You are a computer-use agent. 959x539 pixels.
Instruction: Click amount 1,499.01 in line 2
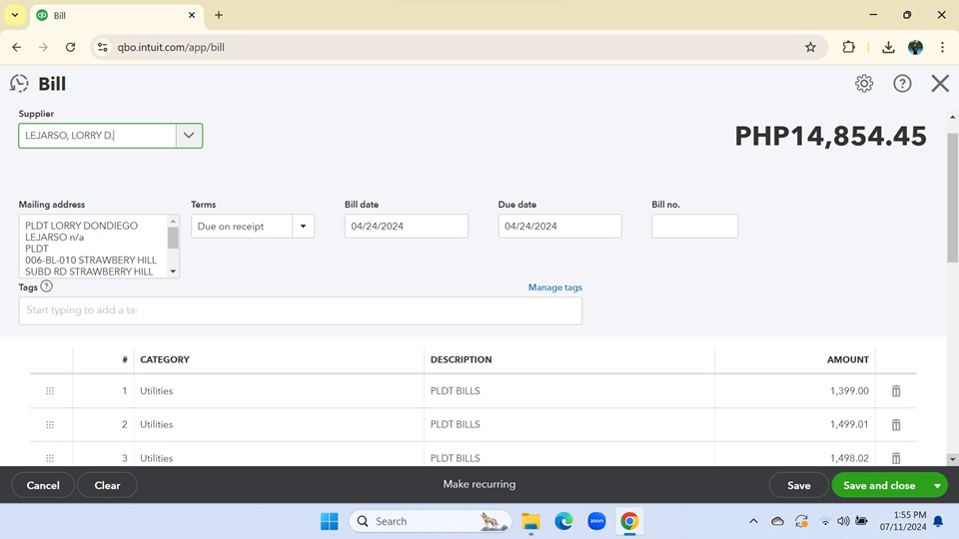pos(849,425)
